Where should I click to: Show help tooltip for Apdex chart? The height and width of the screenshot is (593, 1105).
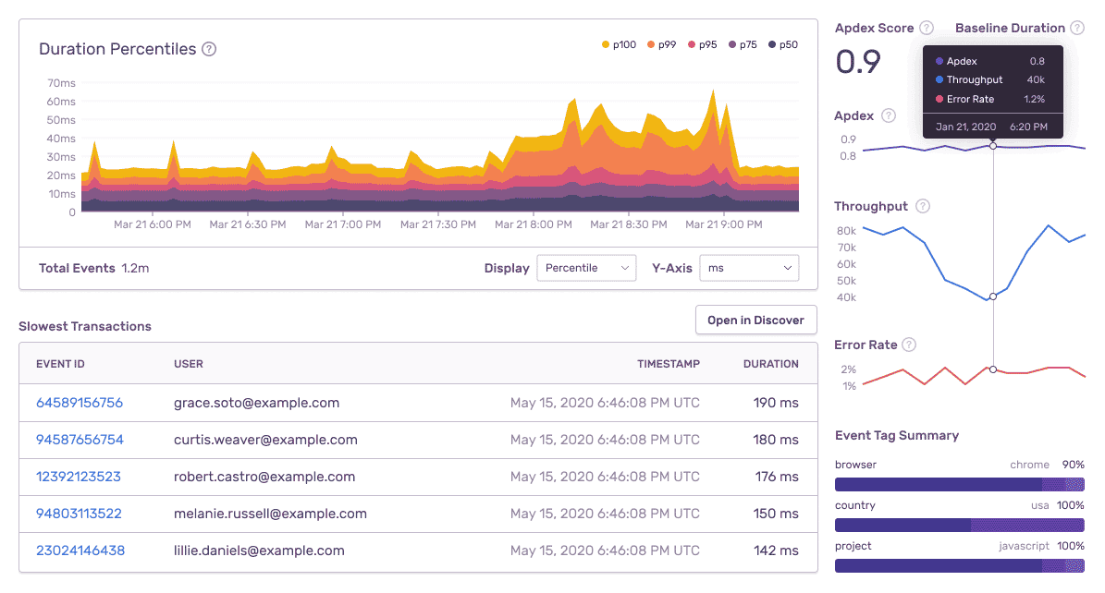889,115
